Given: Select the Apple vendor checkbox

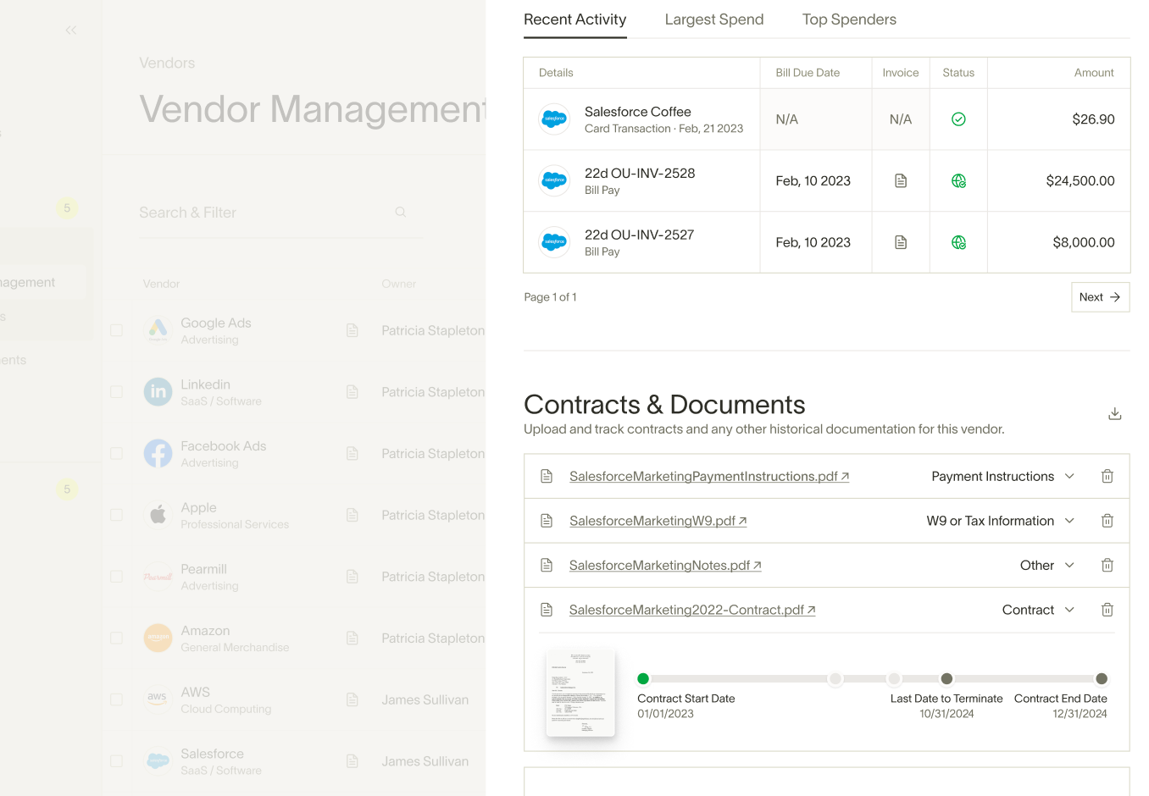Looking at the screenshot, I should click(x=117, y=515).
